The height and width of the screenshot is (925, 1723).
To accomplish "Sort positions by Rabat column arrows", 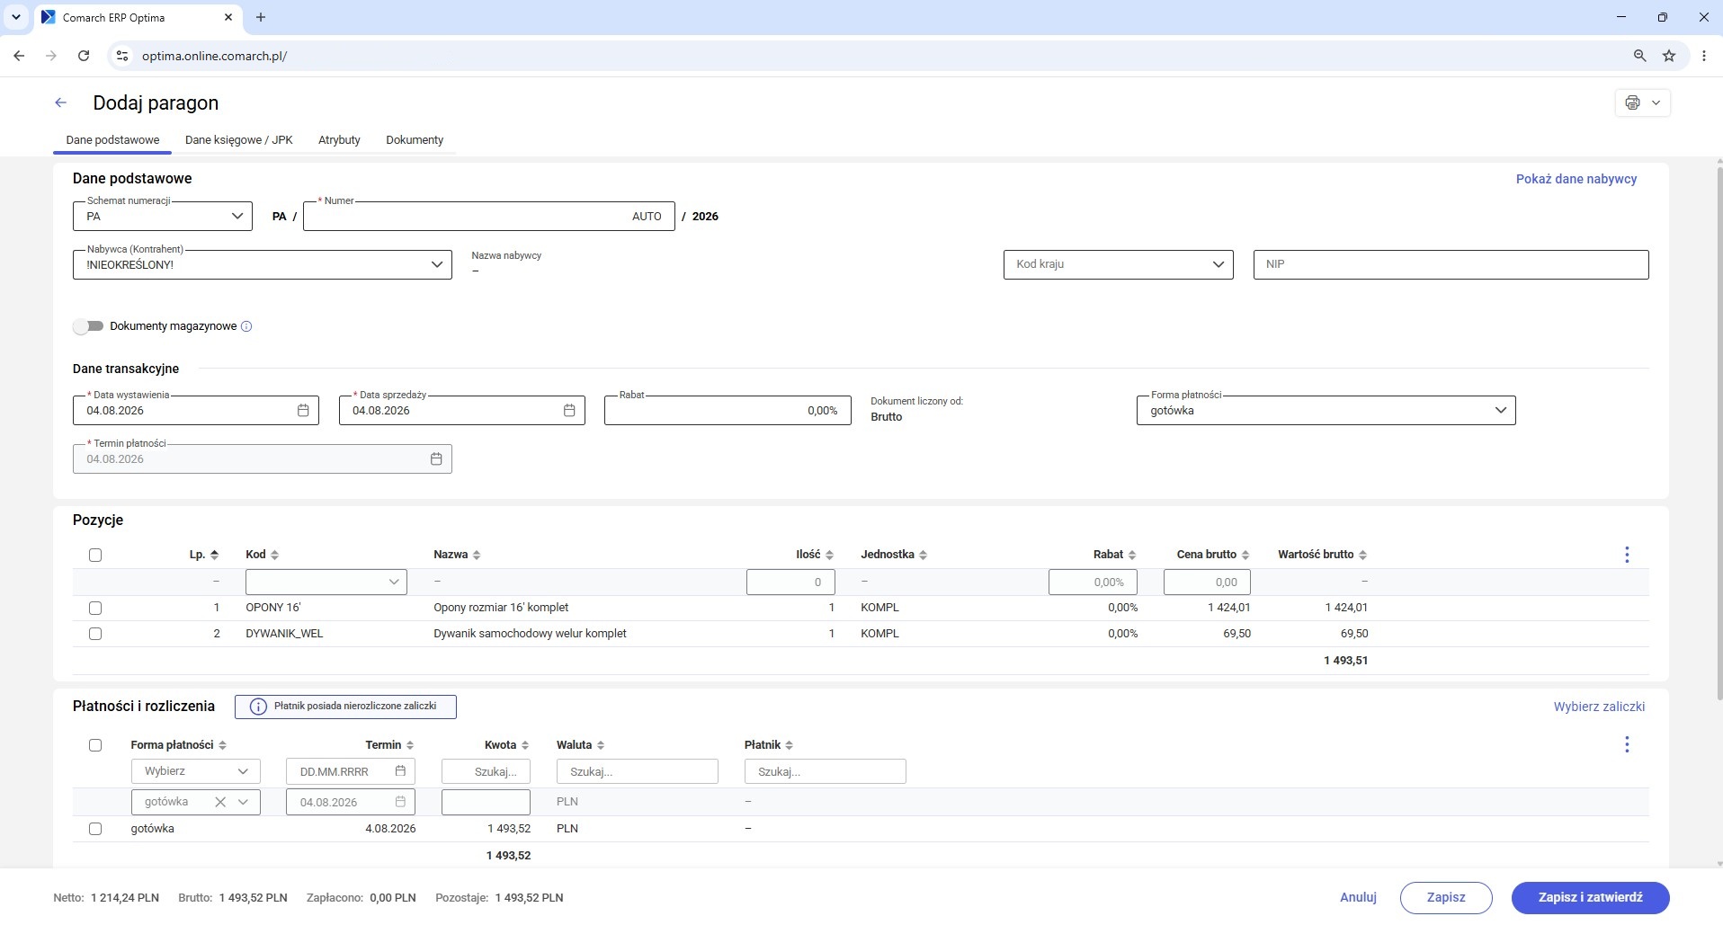I will coord(1132,555).
